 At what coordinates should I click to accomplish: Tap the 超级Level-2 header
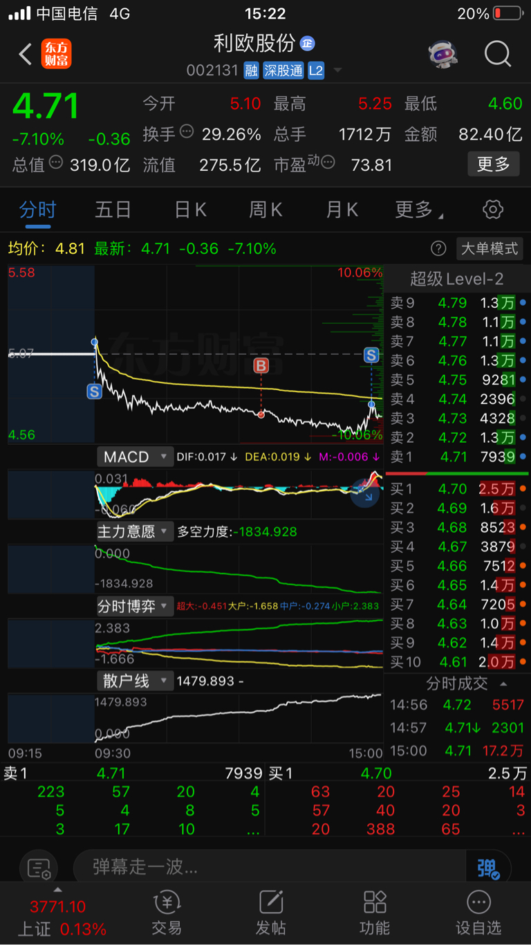[x=456, y=279]
